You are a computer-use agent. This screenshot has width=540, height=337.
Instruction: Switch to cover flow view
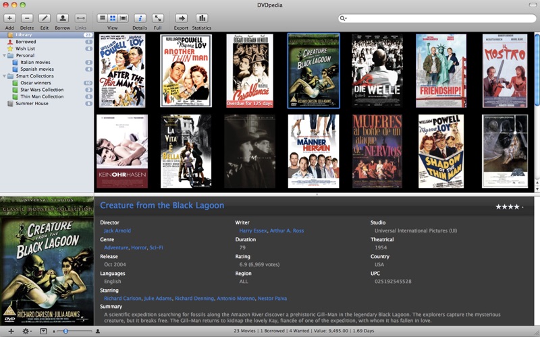pyautogui.click(x=124, y=18)
